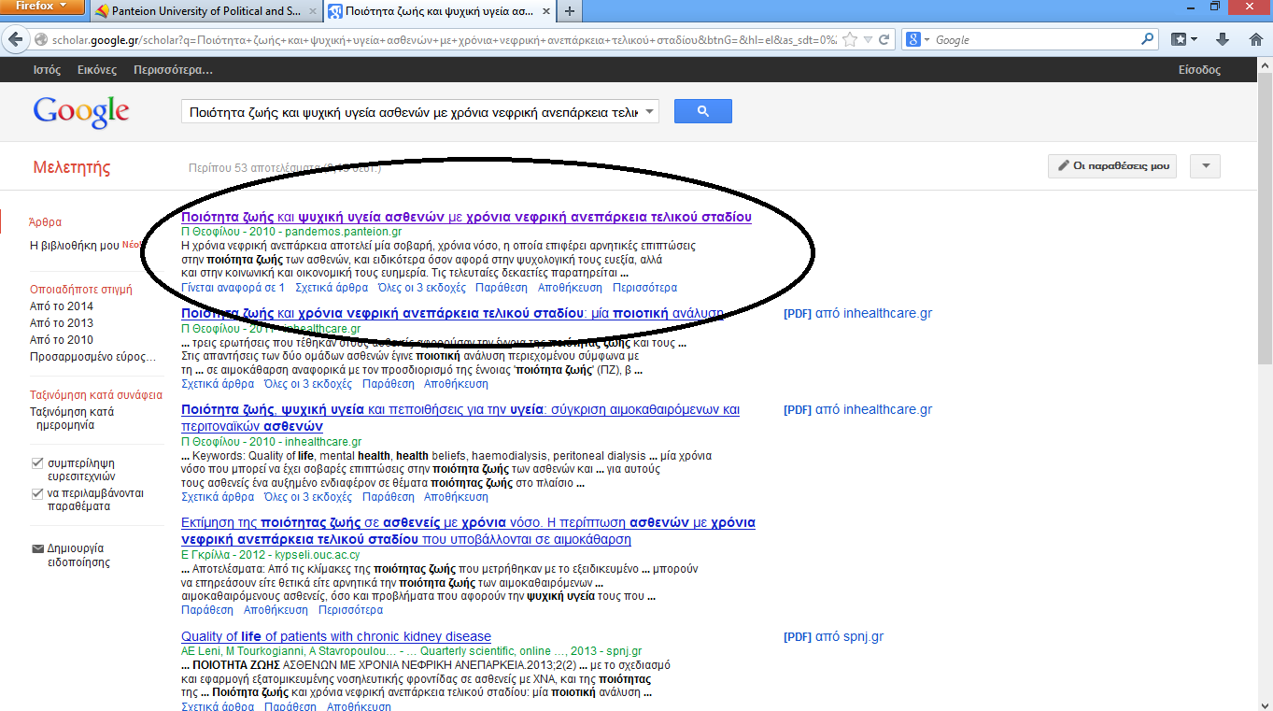Open the σύγκριση αιμοκαθαιρόμενων και περιτοναϊκών result
The width and height of the screenshot is (1273, 711).
coord(460,418)
